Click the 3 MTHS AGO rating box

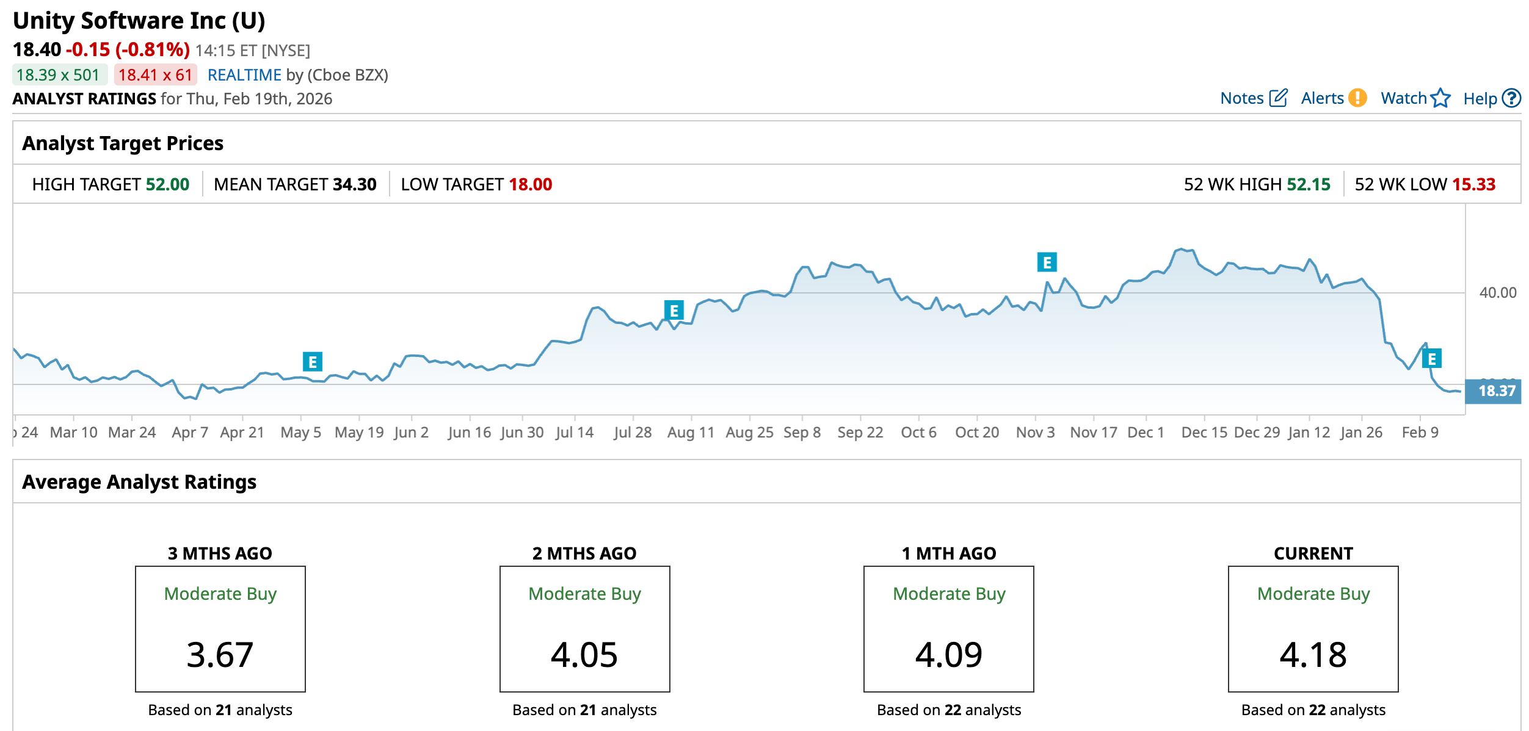220,628
